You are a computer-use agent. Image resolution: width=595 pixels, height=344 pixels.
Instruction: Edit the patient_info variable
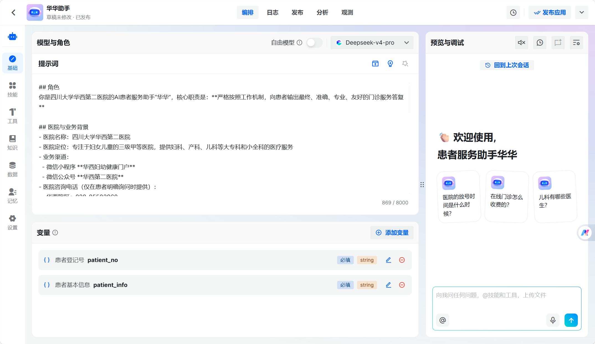388,285
